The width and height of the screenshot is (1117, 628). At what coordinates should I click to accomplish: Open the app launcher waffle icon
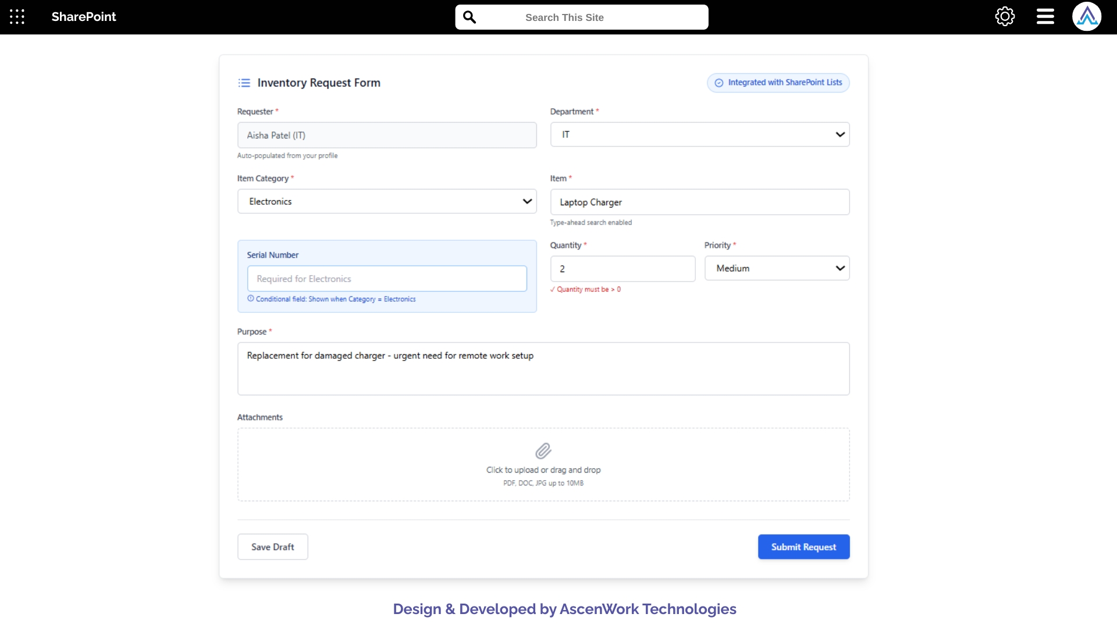(x=17, y=17)
